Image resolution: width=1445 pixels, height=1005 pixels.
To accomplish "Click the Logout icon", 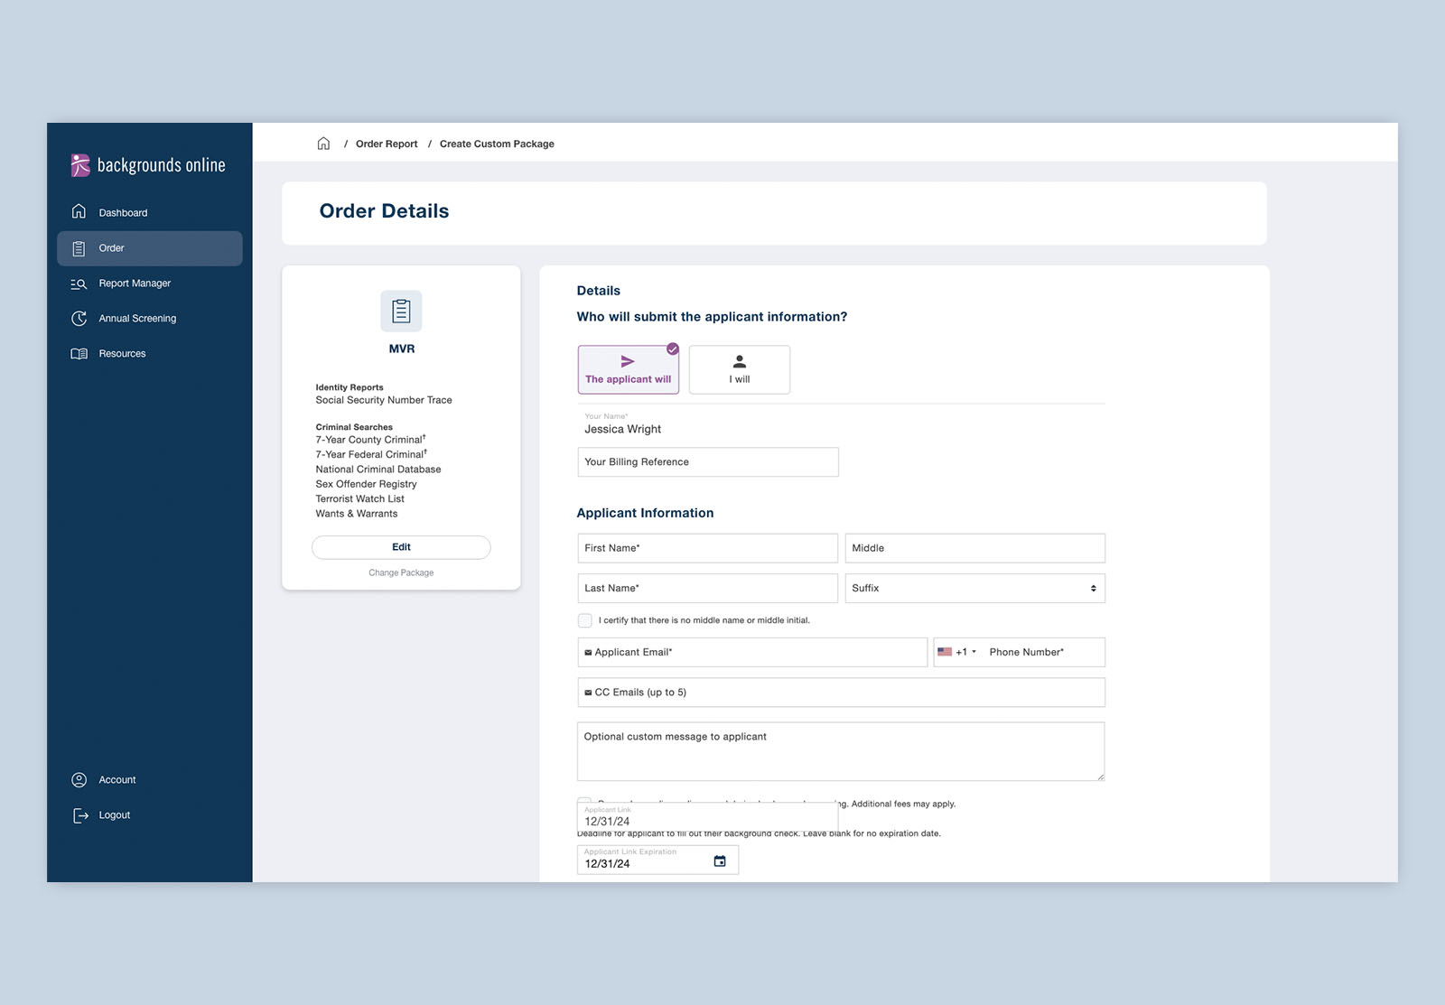I will 80,815.
